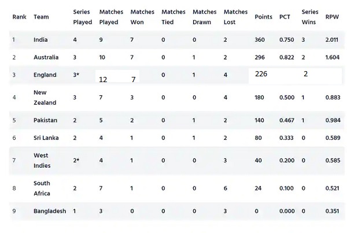Click the RPW column header

[332, 17]
